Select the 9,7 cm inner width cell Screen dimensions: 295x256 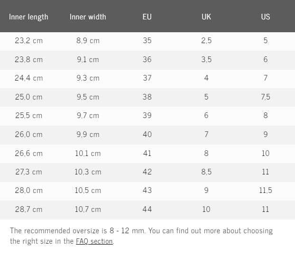[x=88, y=116]
